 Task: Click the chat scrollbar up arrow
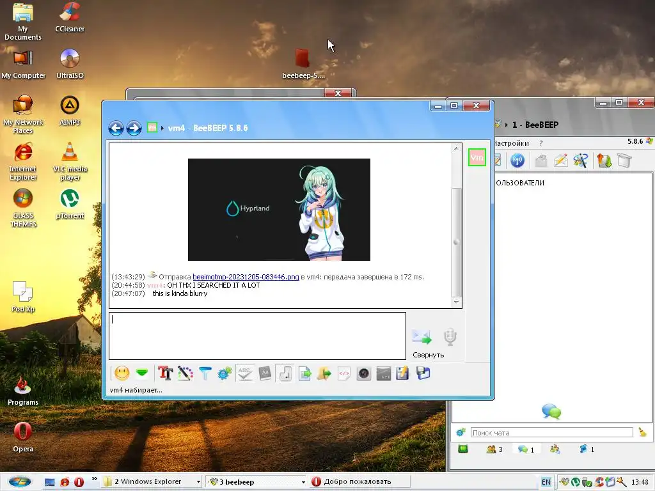(x=456, y=148)
